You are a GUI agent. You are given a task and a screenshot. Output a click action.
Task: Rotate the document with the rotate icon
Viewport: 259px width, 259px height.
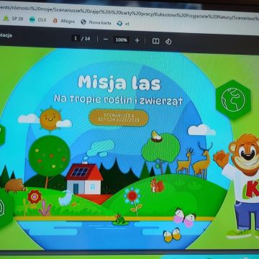(x=168, y=42)
